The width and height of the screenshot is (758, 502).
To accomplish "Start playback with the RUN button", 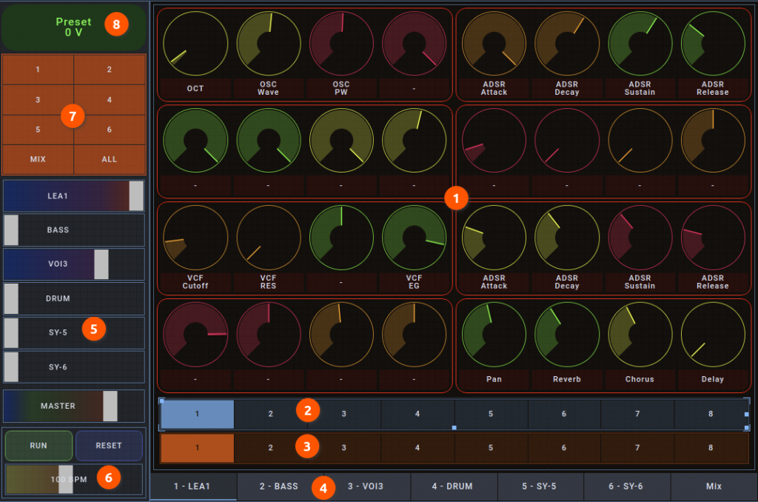I will click(38, 446).
